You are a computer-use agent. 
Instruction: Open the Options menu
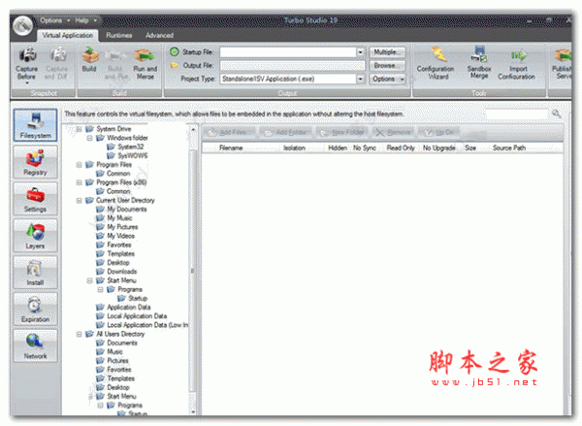(x=54, y=20)
